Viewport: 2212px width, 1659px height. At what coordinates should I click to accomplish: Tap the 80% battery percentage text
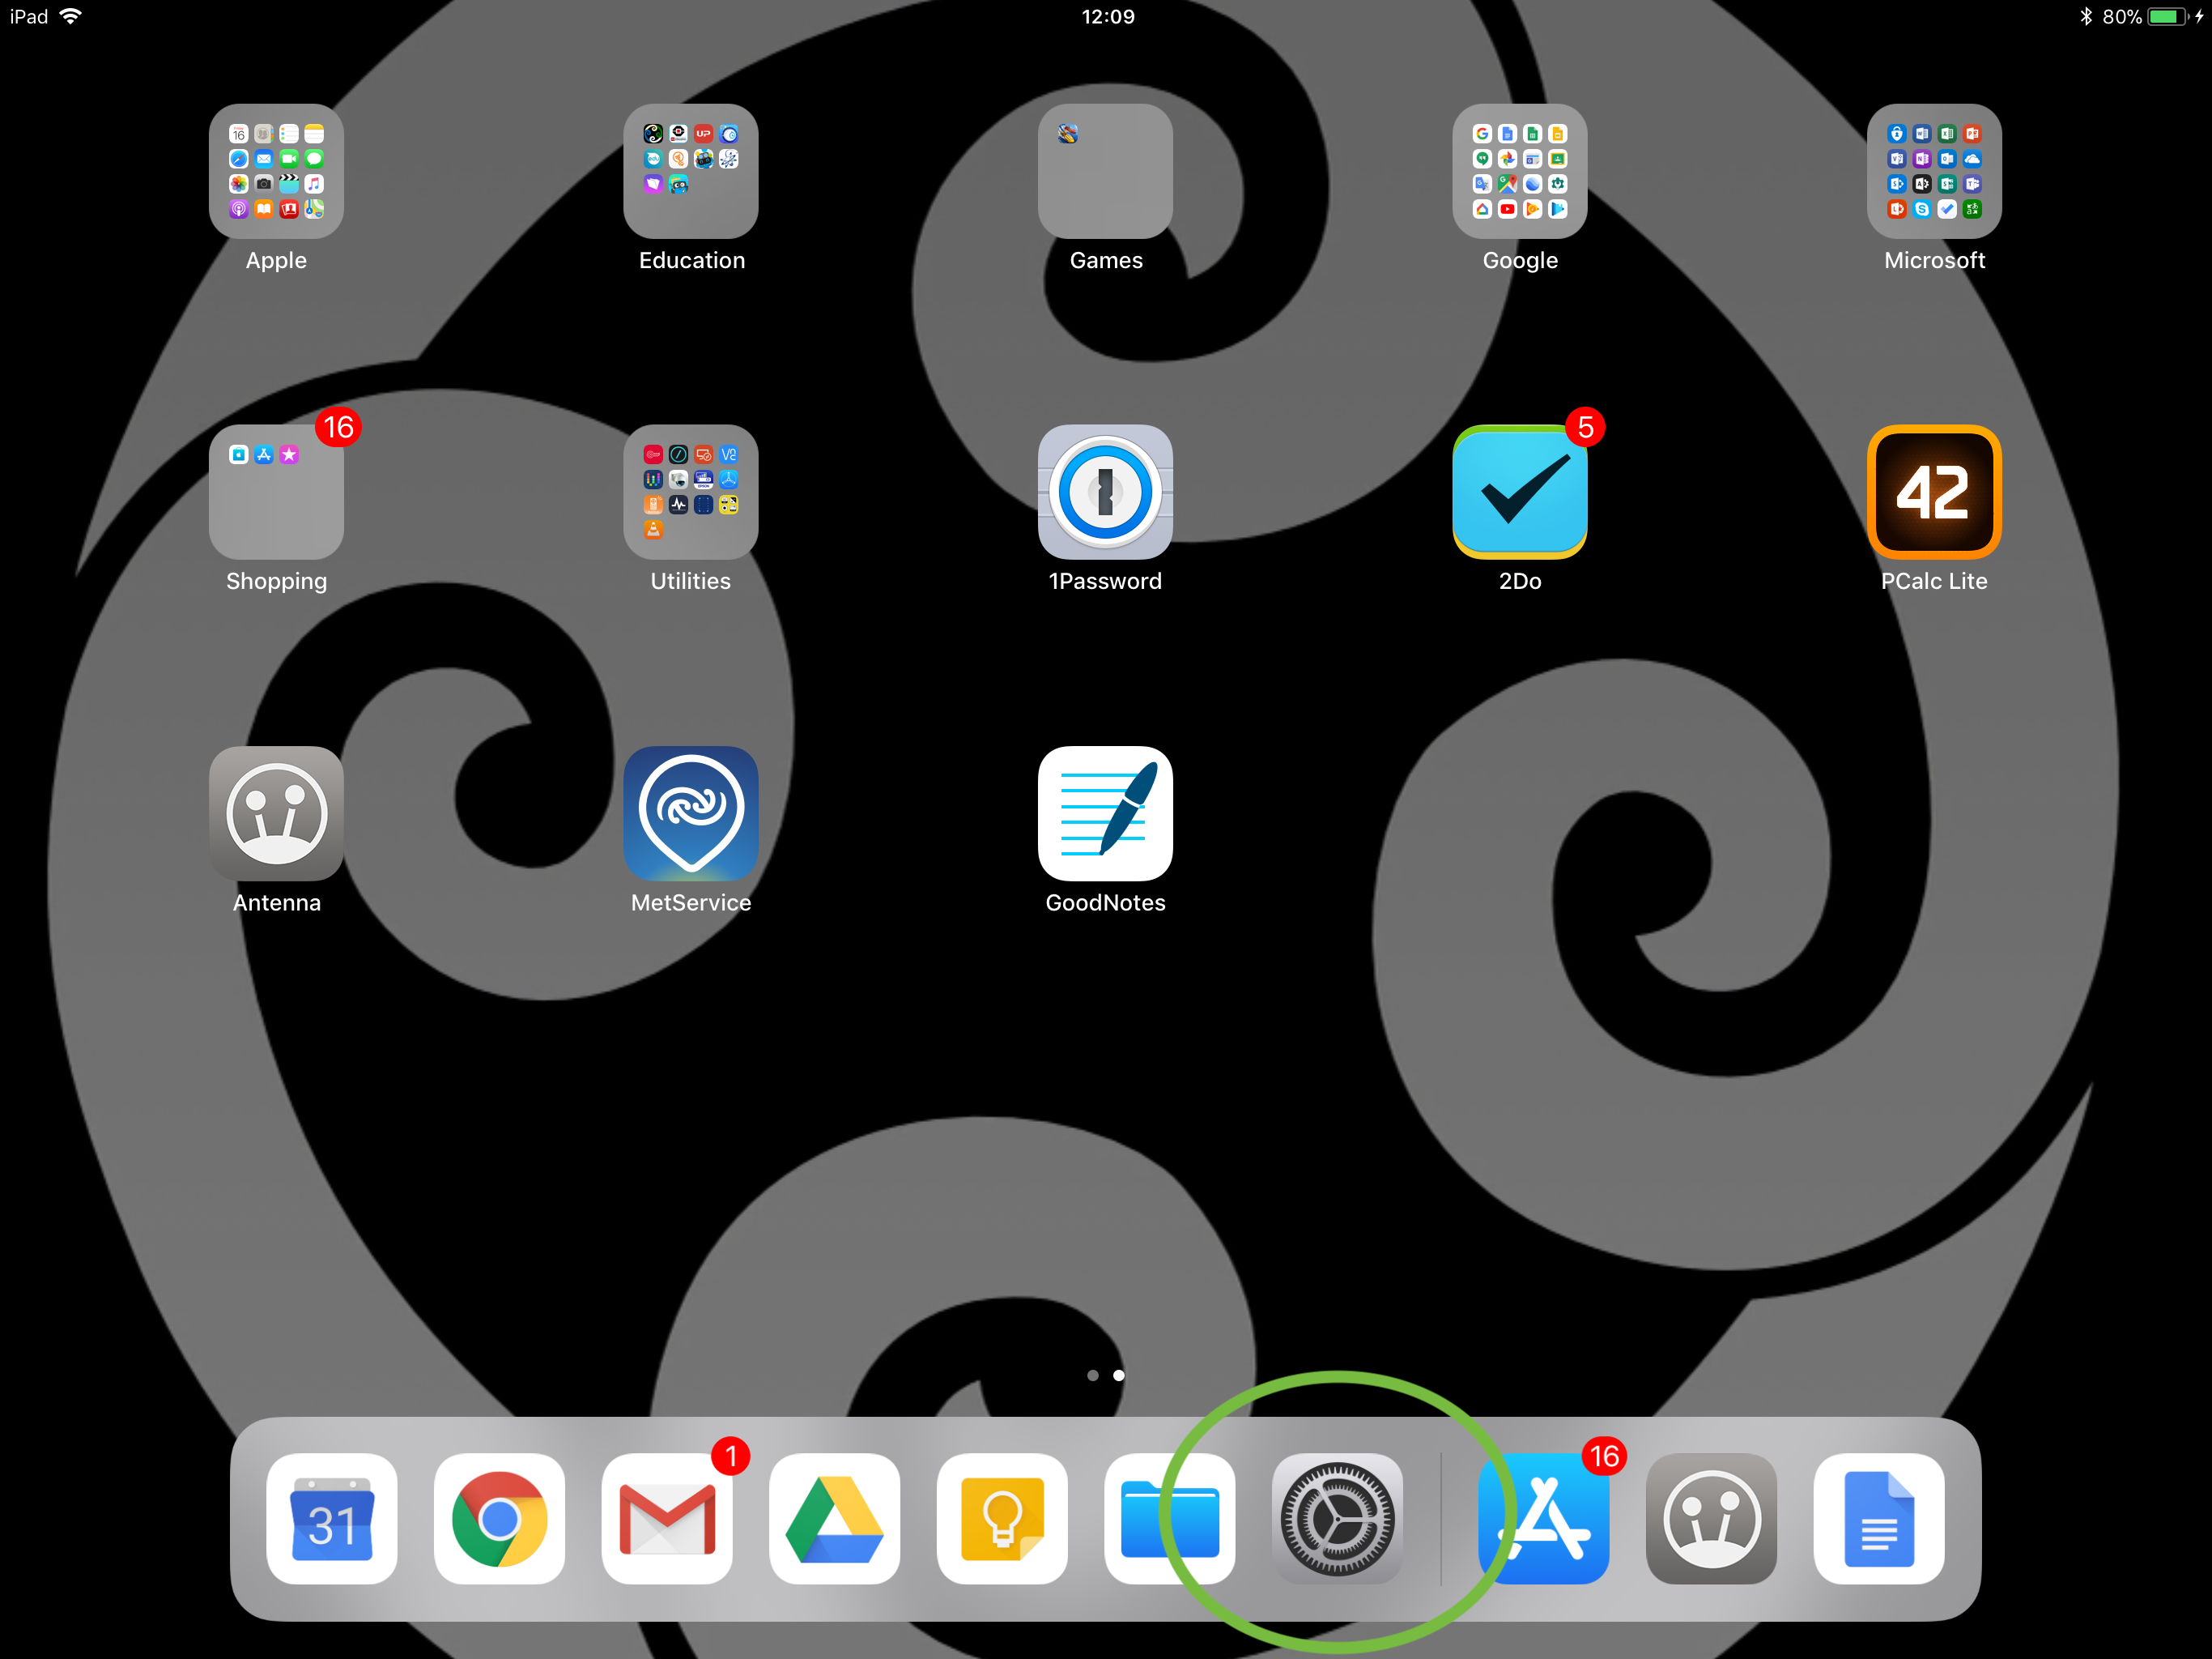coord(2121,17)
